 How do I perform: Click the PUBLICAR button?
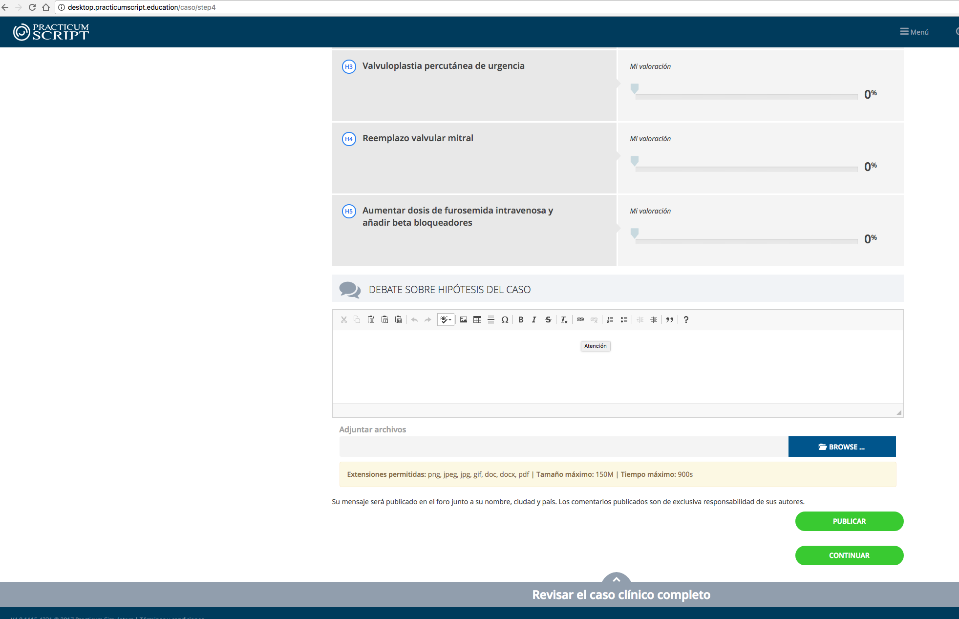[849, 521]
